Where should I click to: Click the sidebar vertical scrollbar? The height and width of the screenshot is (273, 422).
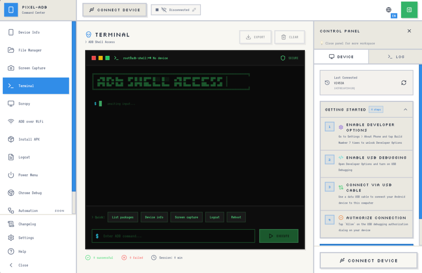point(74,106)
